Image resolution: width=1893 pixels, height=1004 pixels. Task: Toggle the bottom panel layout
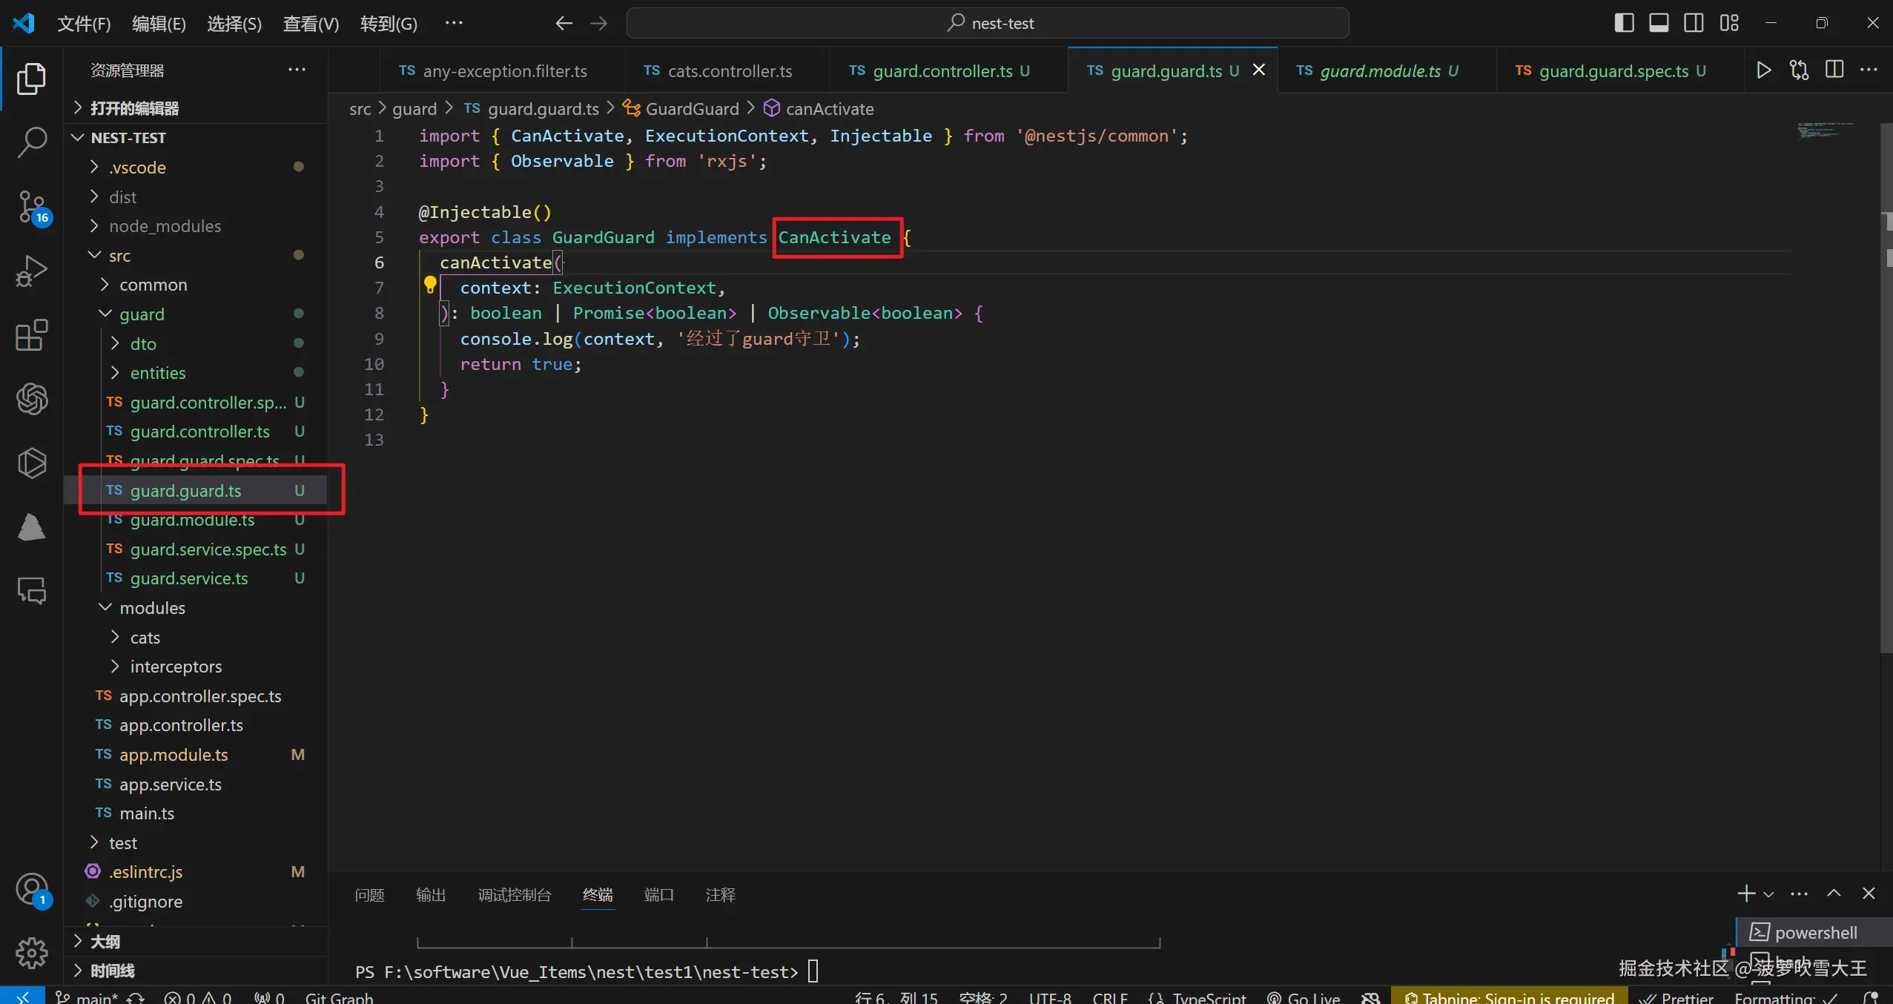pos(1659,23)
